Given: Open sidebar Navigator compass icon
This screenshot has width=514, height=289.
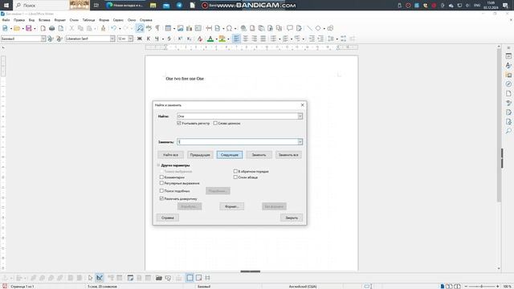Looking at the screenshot, I should [x=508, y=84].
